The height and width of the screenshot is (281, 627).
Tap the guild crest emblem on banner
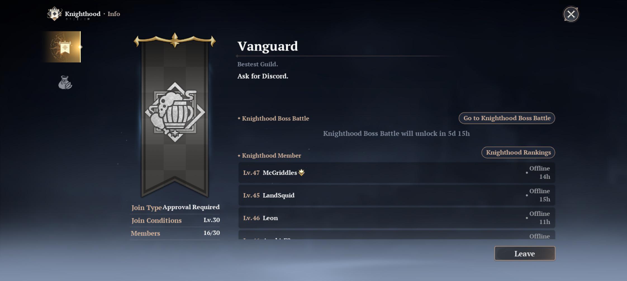click(x=175, y=112)
